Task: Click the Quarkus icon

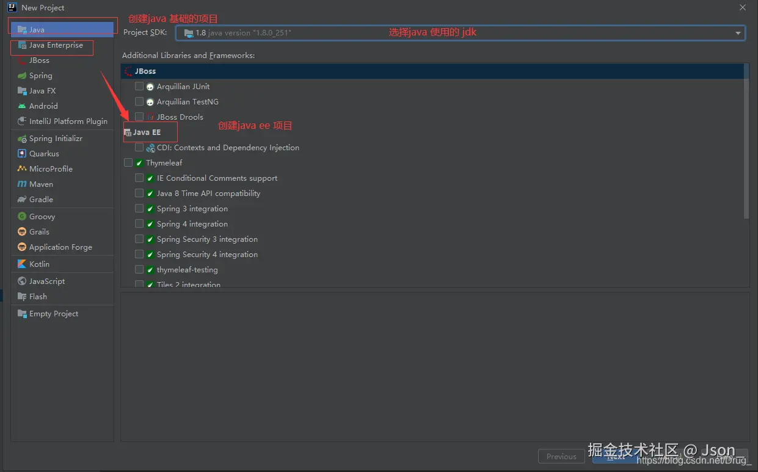Action: pyautogui.click(x=22, y=154)
